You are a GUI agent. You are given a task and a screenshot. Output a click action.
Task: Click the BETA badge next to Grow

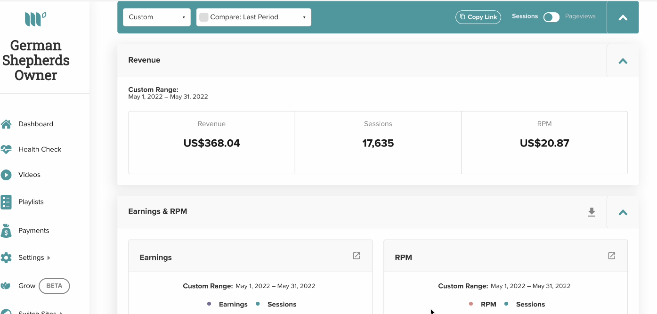coord(54,286)
